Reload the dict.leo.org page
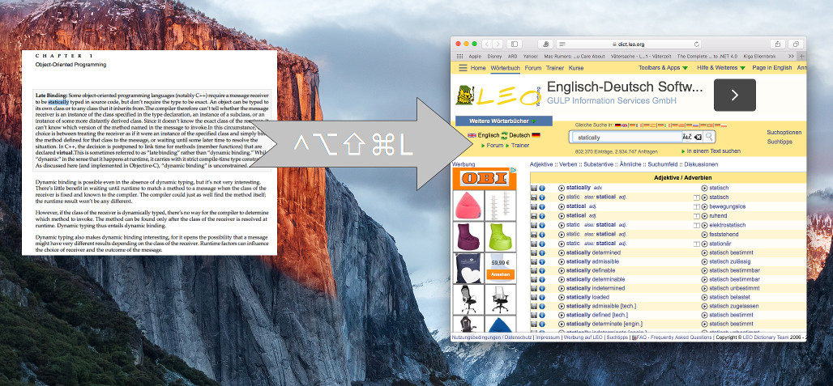The image size is (833, 386). coord(697,43)
